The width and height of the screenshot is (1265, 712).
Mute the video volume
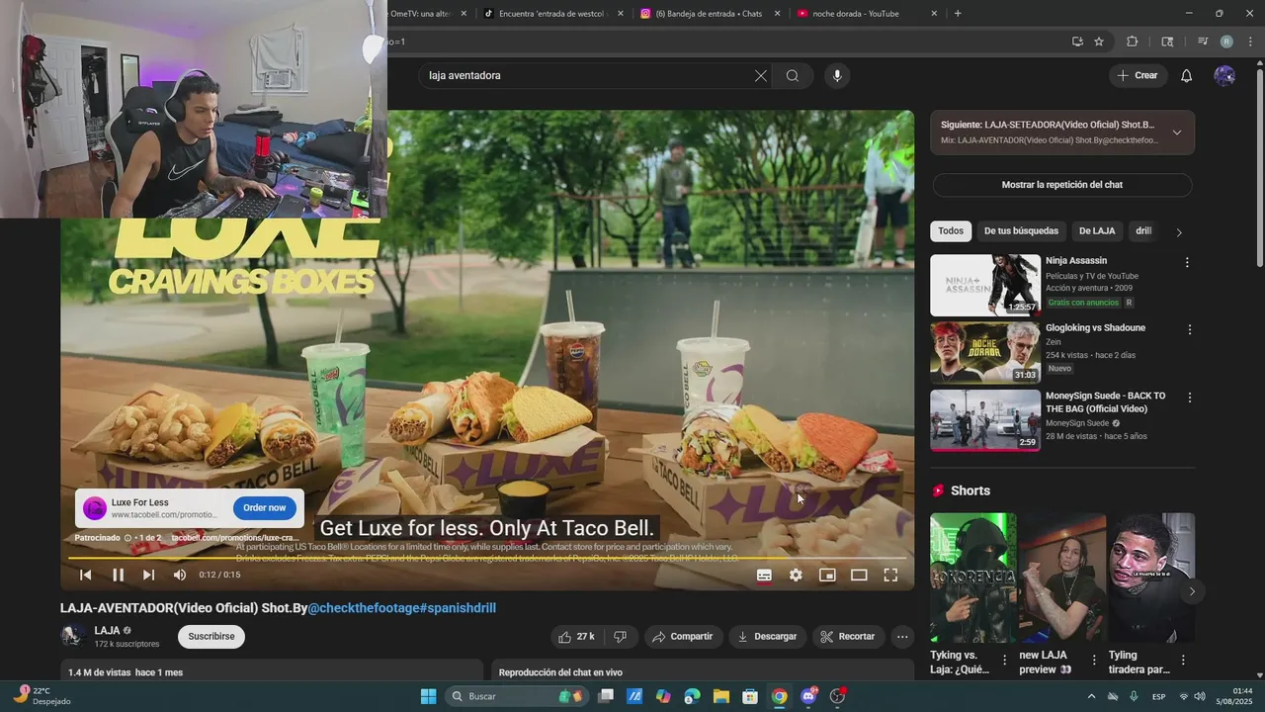point(180,575)
